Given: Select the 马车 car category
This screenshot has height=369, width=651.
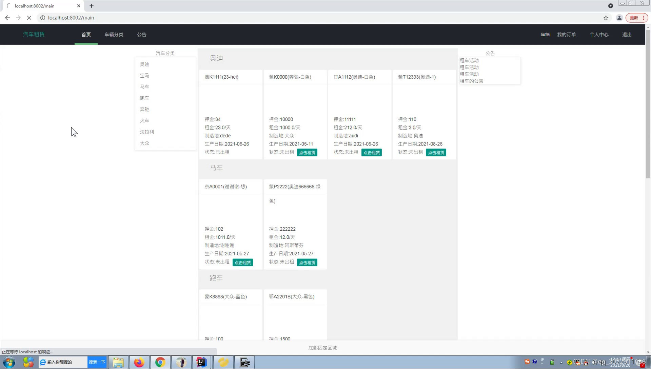Looking at the screenshot, I should pyautogui.click(x=145, y=87).
